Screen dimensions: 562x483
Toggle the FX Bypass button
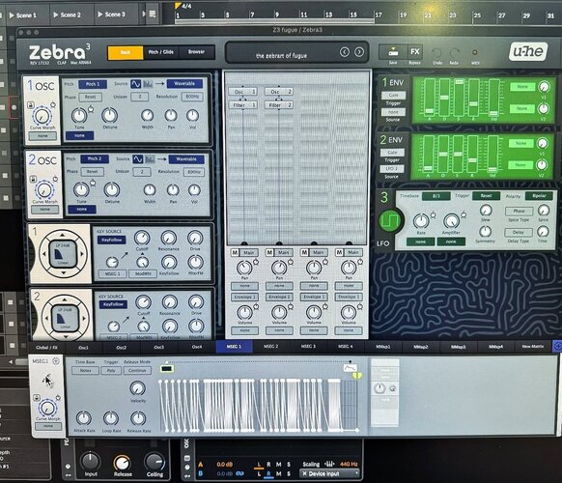[x=415, y=52]
